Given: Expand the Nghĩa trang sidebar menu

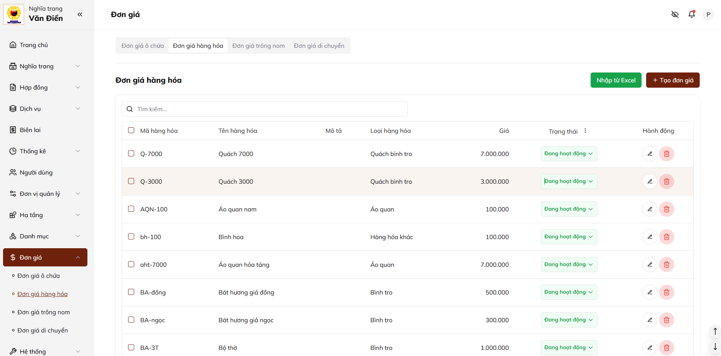Looking at the screenshot, I should click(x=45, y=66).
